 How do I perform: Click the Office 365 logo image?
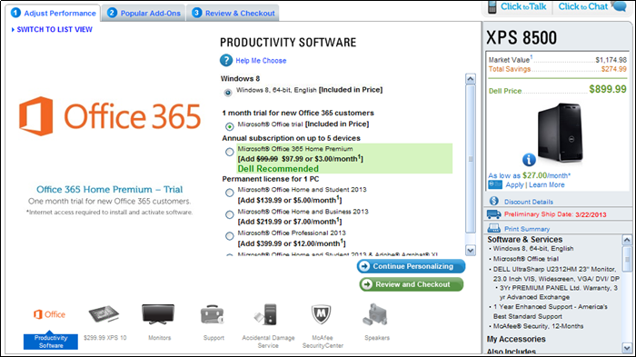pos(110,116)
